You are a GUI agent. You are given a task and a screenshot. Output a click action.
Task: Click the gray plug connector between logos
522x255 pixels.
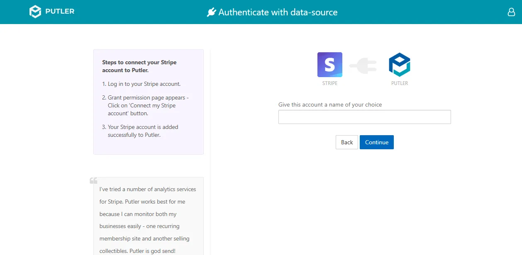(x=363, y=66)
